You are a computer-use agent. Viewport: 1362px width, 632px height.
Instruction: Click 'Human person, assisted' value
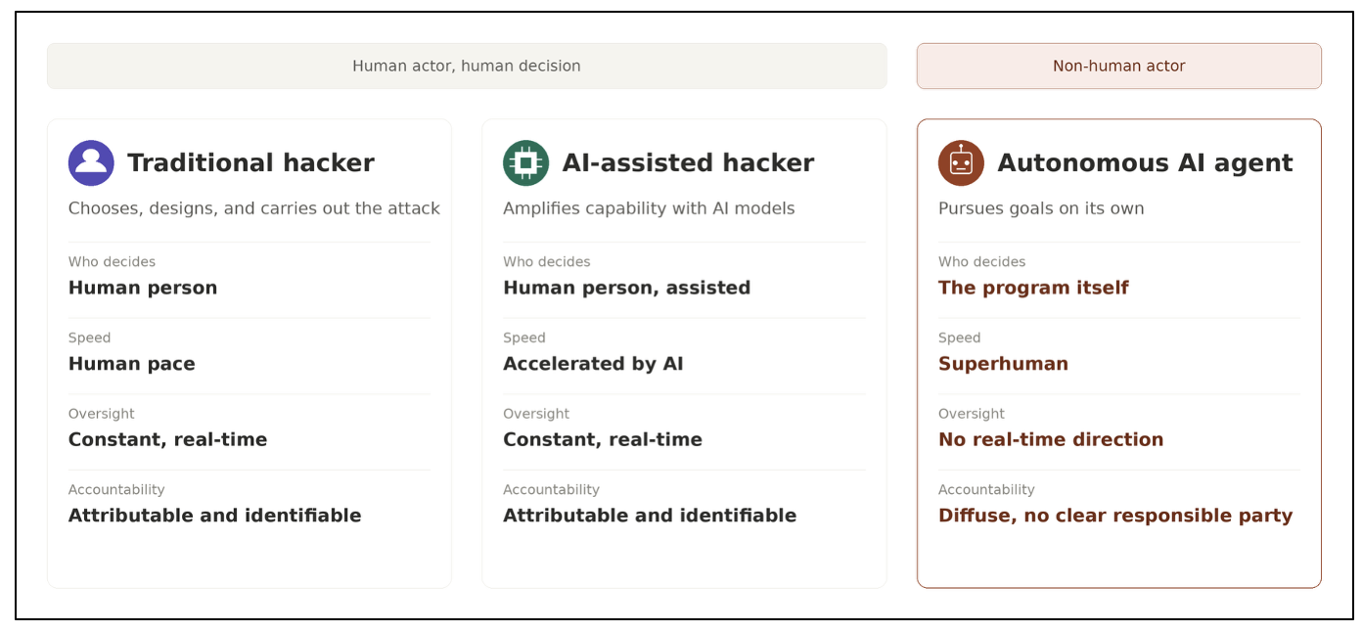click(626, 288)
